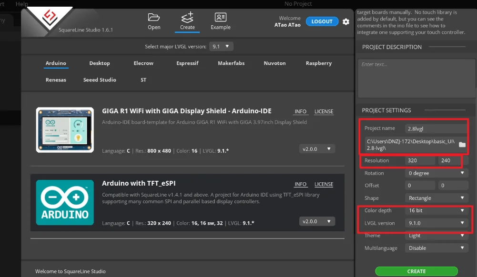Open the Multilanguage Disable dropdown
This screenshot has width=477, height=277.
click(436, 248)
